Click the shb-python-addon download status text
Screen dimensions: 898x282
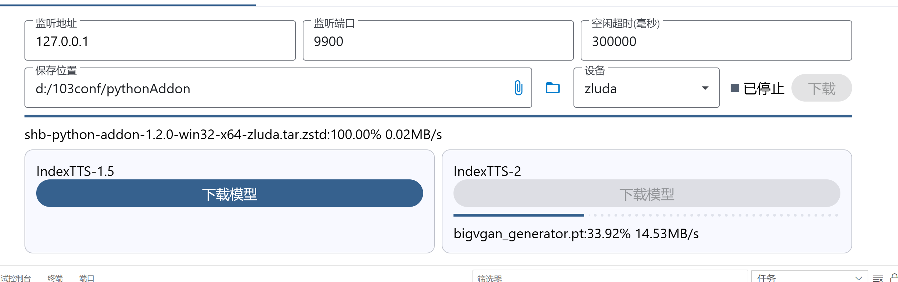click(233, 134)
